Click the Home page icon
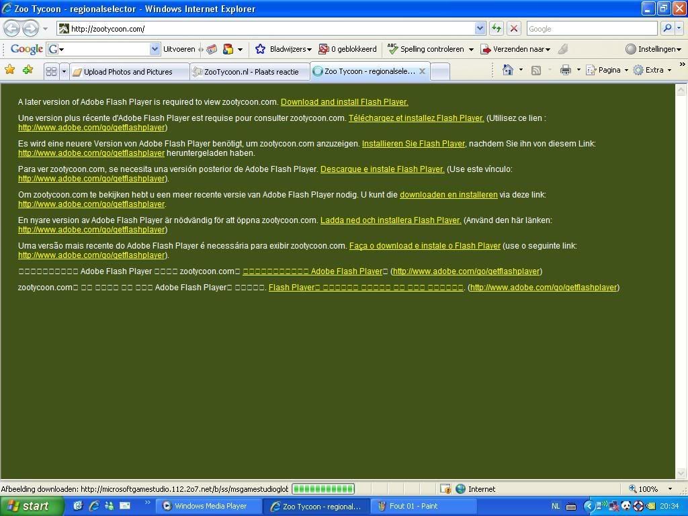688x516 pixels. [508, 70]
